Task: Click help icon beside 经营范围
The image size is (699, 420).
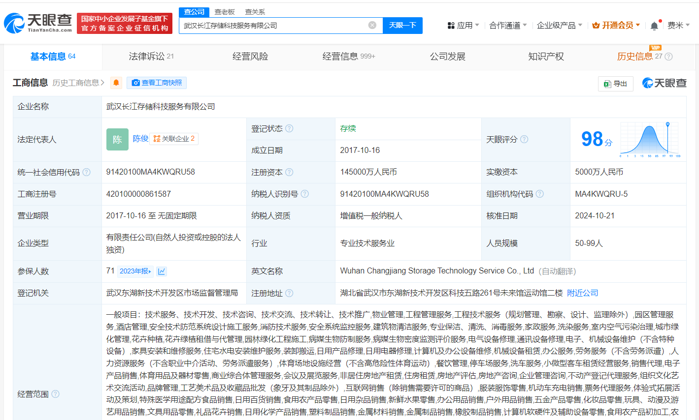Action: coord(56,394)
